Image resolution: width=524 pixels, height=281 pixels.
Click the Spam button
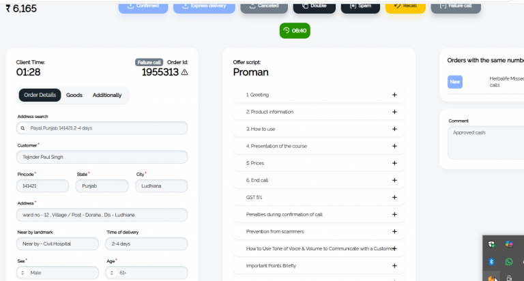[x=360, y=7]
